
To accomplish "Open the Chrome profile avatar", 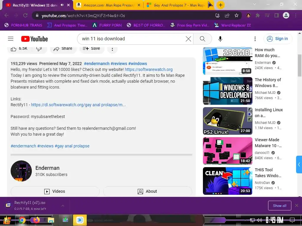I will click(286, 15).
